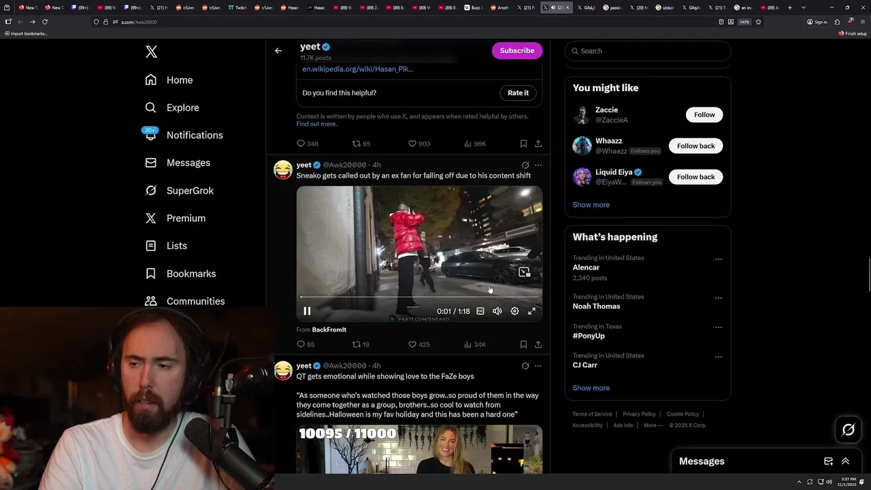Compose new message in Messages drawer
Image resolution: width=871 pixels, height=490 pixels.
[x=828, y=461]
